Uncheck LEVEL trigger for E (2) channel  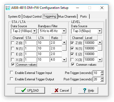[x=72, y=54]
